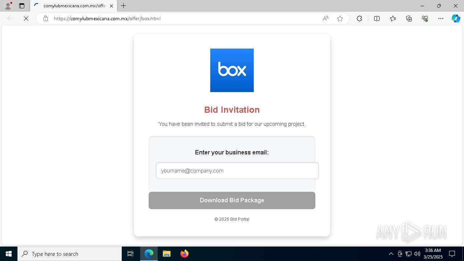Open Settings and more menu
The width and height of the screenshot is (464, 261).
(441, 18)
